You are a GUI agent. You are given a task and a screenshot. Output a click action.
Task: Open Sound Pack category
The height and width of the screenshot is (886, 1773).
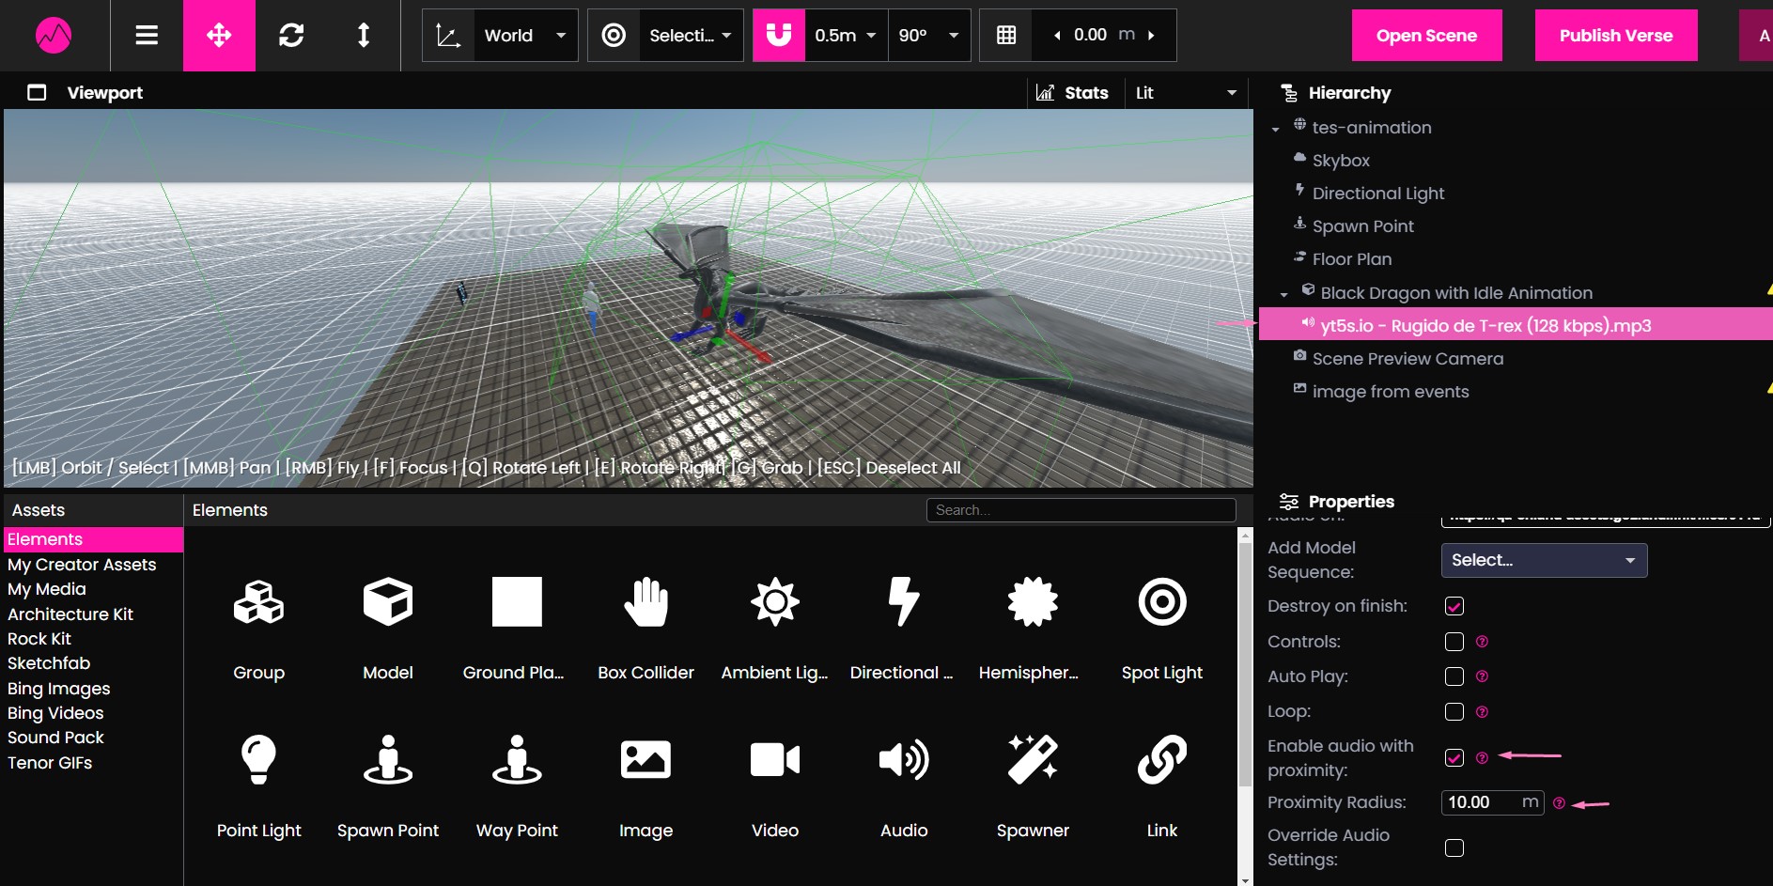tap(55, 738)
